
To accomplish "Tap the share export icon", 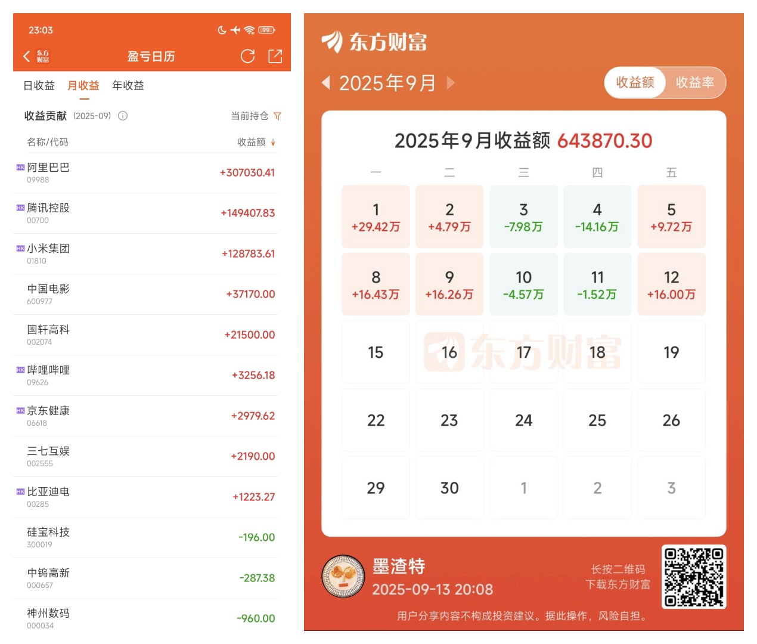I will coord(275,56).
